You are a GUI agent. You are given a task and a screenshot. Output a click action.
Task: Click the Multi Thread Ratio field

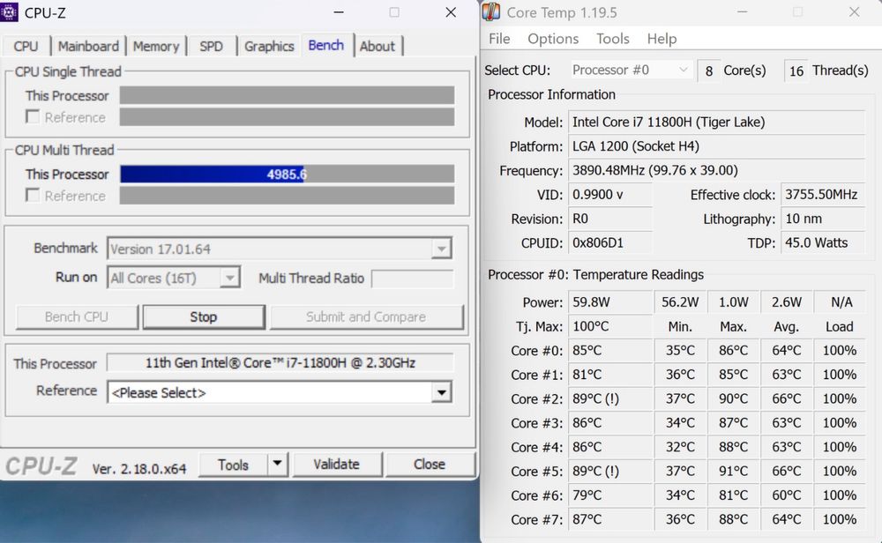(x=413, y=279)
